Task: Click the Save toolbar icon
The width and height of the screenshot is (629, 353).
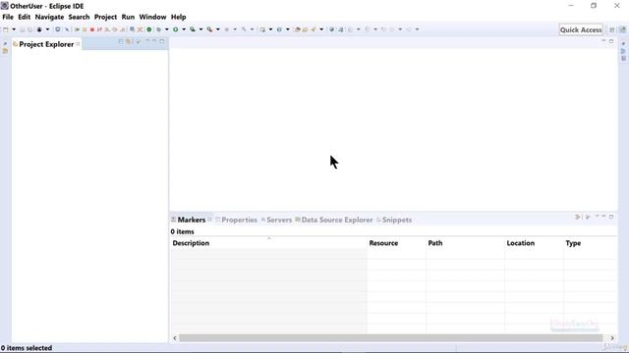Action: tap(23, 29)
